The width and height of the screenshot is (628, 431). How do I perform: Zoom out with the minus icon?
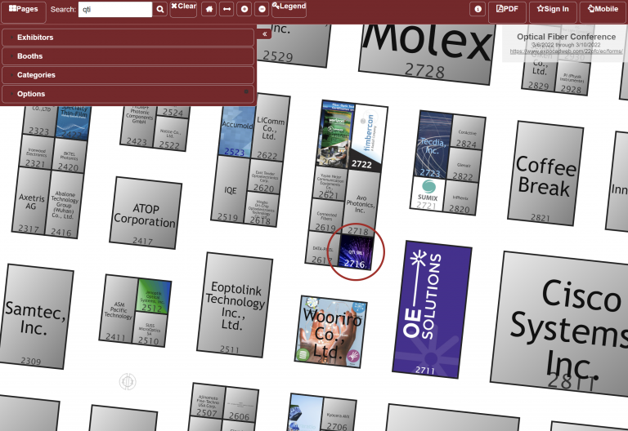coord(262,9)
